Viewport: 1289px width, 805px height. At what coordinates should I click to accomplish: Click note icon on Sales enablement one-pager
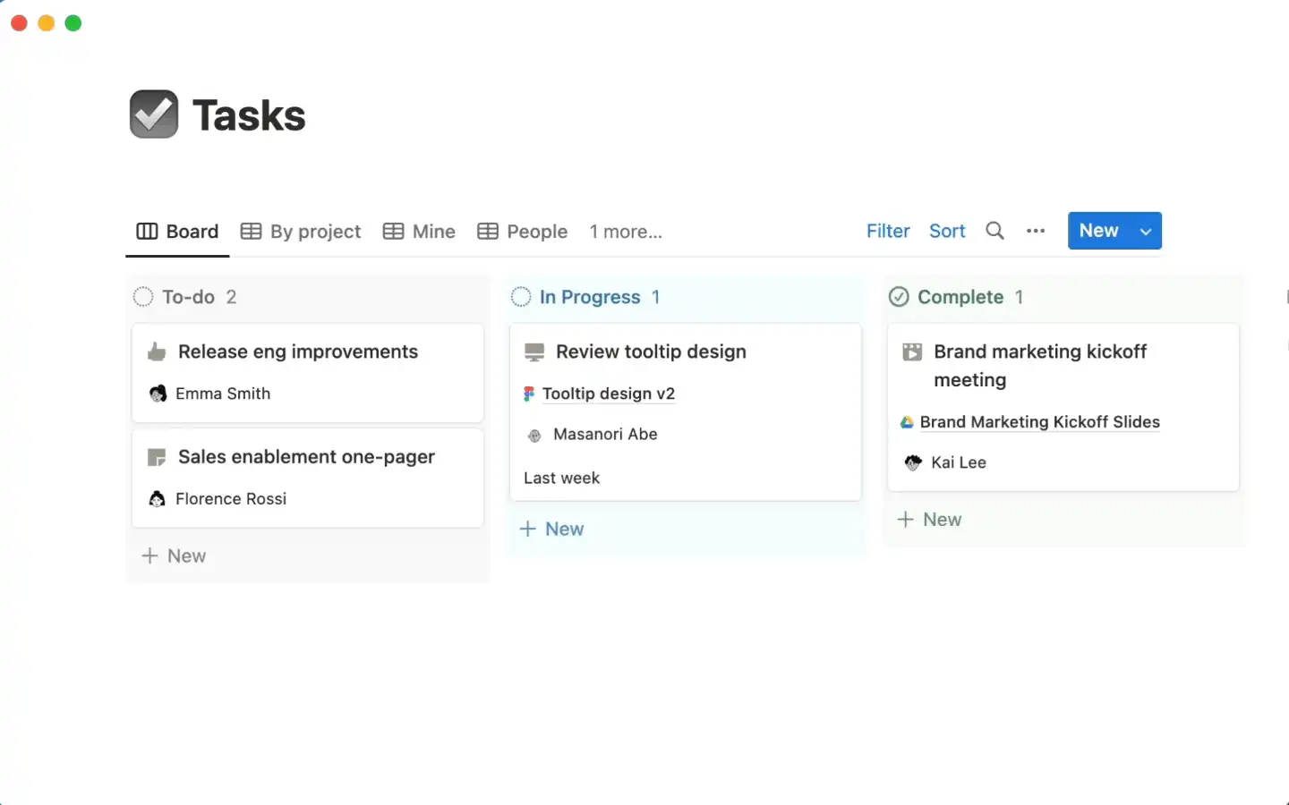coord(157,458)
